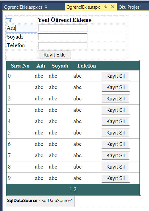Click the Adı text input field
This screenshot has height=211, width=149.
pyautogui.click(x=63, y=28)
